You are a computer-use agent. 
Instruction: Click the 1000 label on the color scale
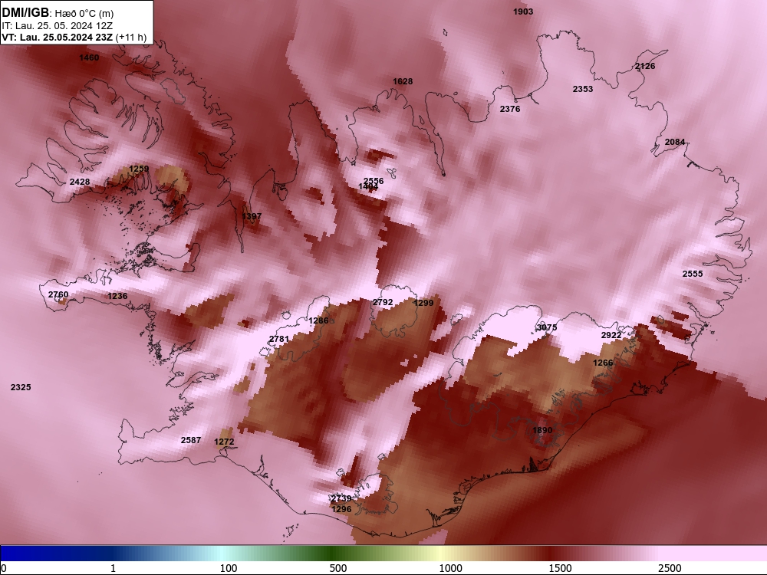point(450,568)
